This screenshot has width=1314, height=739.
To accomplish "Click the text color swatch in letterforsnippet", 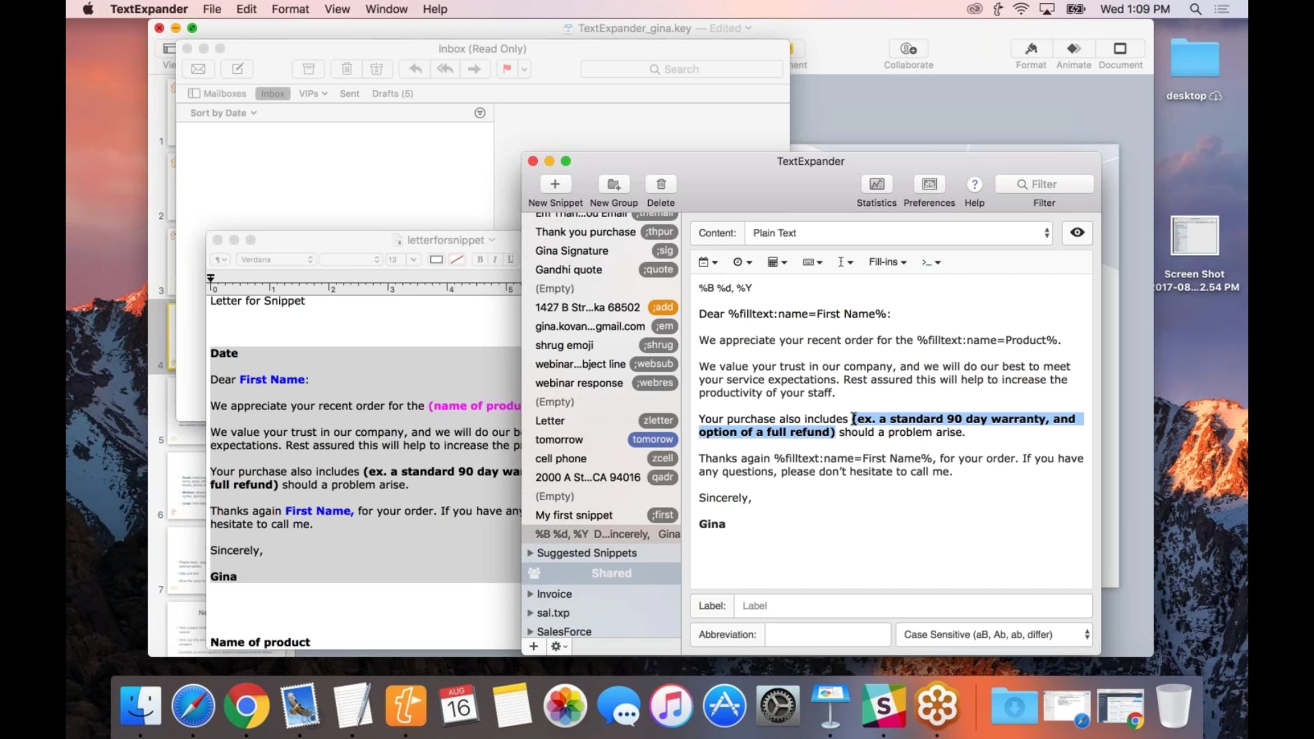I will coord(436,259).
